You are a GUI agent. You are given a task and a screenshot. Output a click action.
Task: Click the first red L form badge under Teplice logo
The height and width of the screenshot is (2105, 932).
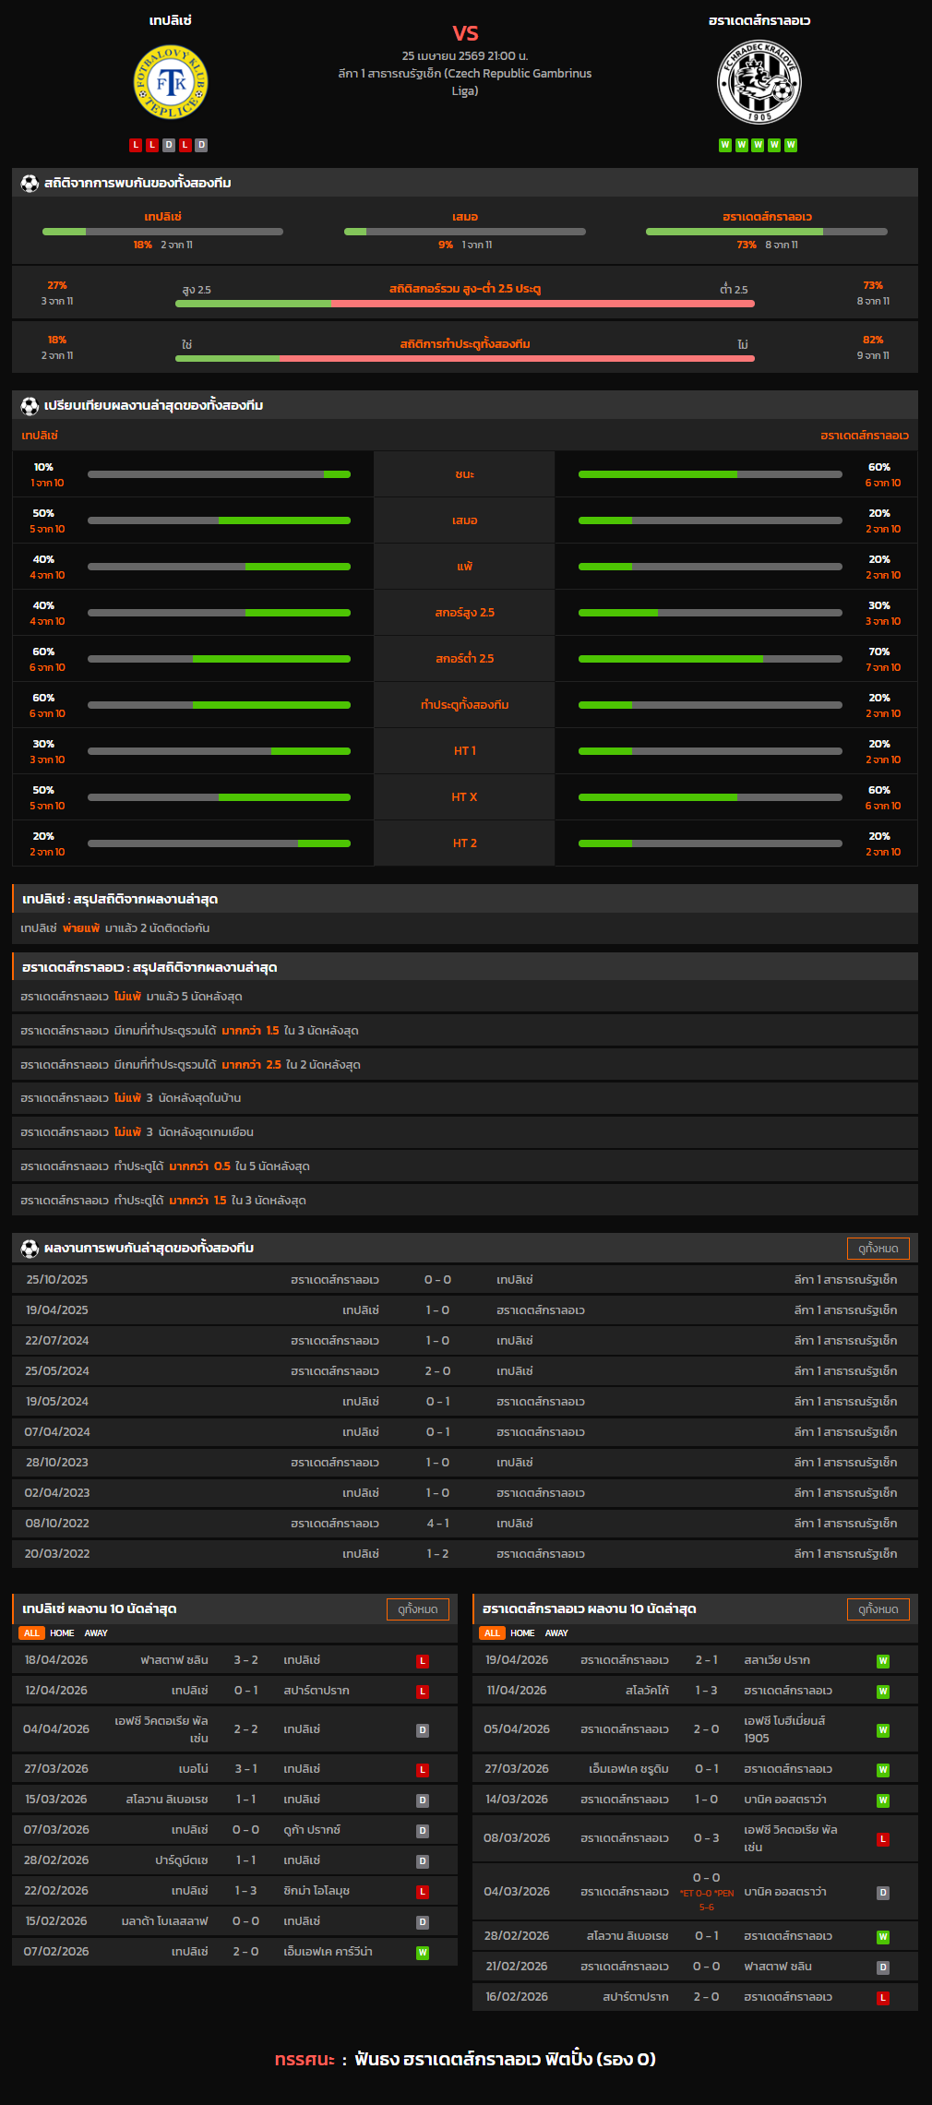coord(137,145)
